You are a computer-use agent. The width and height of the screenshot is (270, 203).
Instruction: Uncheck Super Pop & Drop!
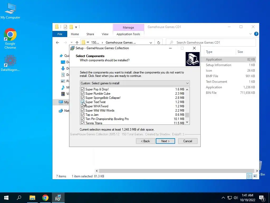(83, 89)
